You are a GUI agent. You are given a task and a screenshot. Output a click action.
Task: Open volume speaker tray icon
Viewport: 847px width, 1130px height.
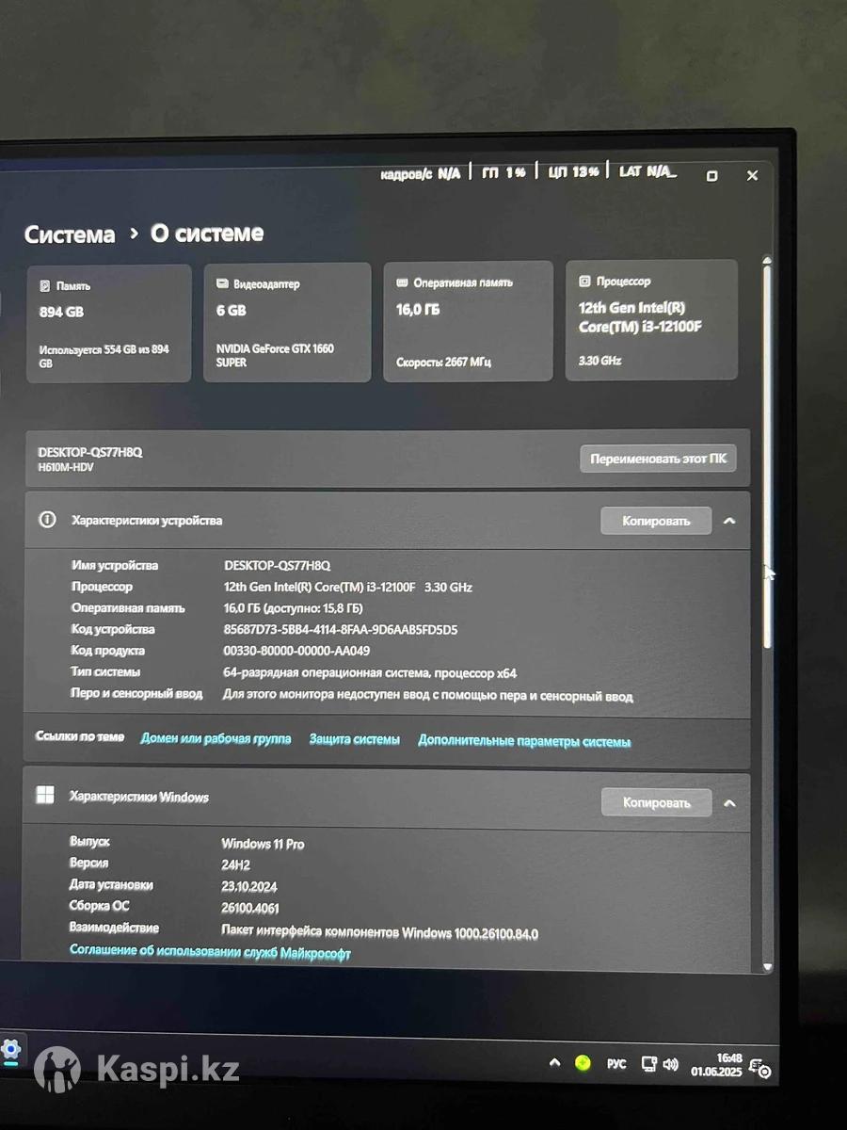[x=670, y=1065]
